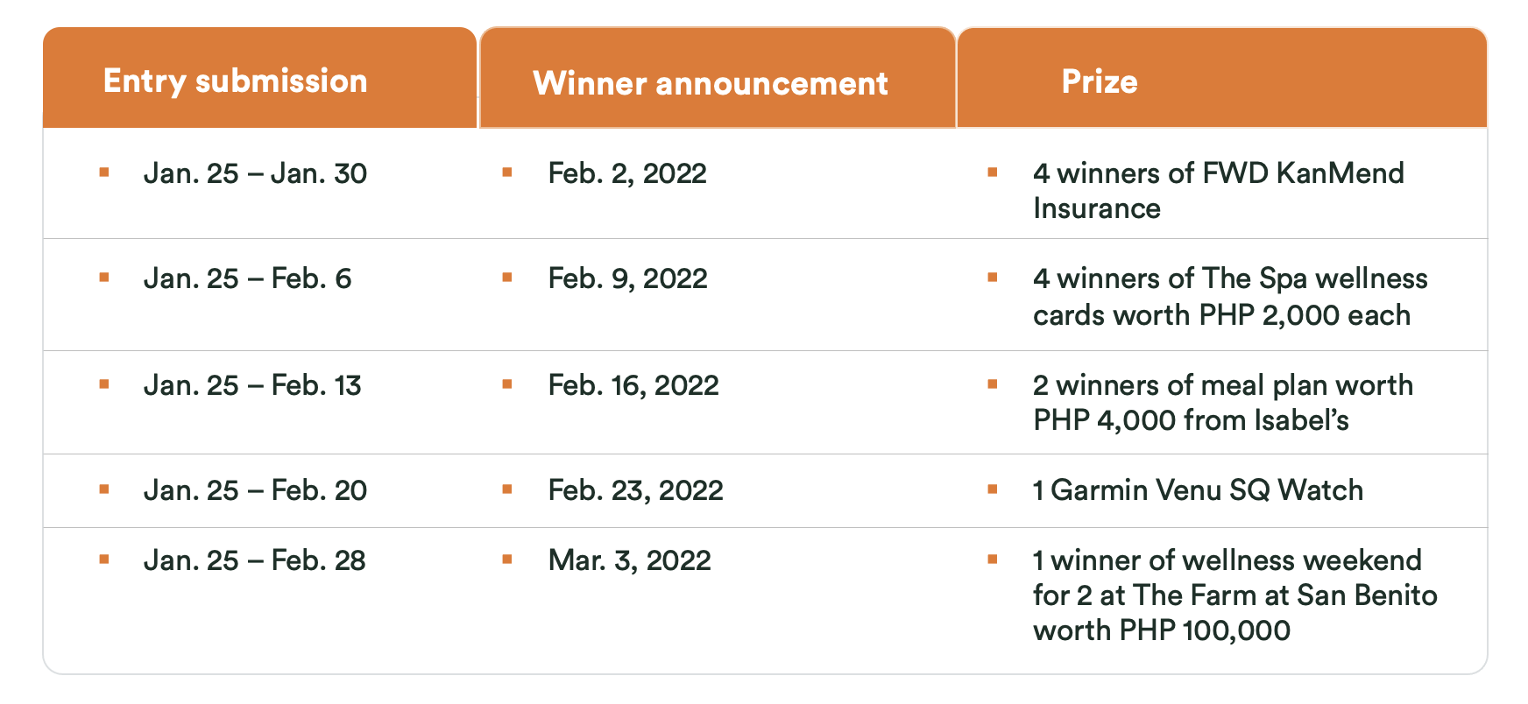1528x704 pixels.
Task: Click the Spa wellness cards prize text
Action: 1230,296
